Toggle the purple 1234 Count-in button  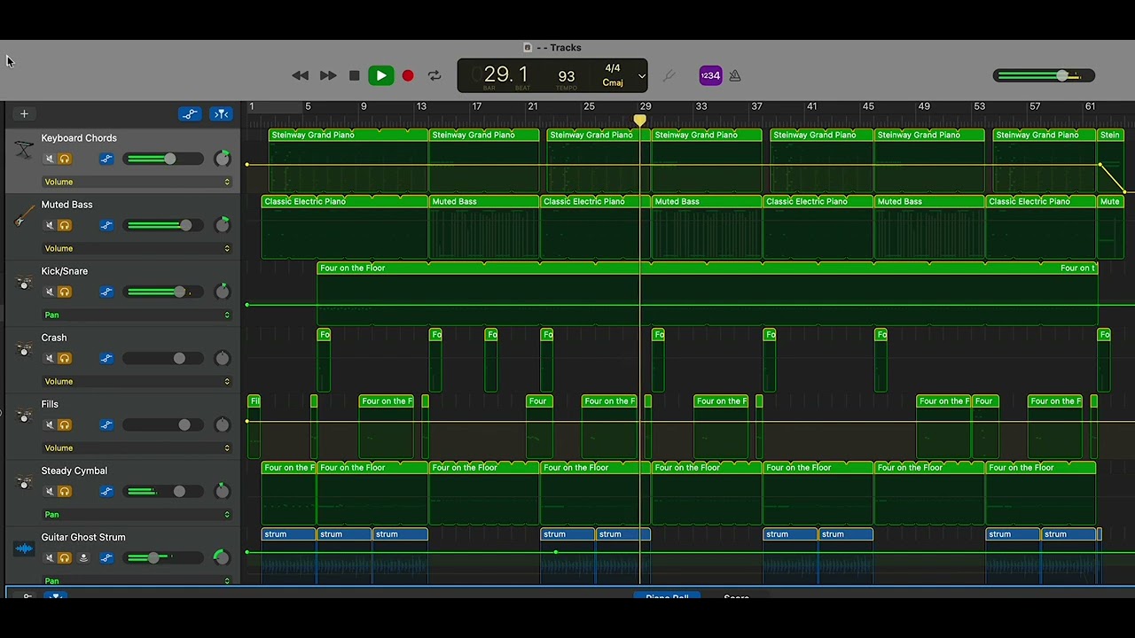(x=710, y=76)
